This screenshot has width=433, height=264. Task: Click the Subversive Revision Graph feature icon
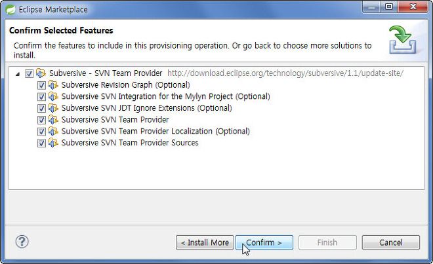pyautogui.click(x=53, y=85)
